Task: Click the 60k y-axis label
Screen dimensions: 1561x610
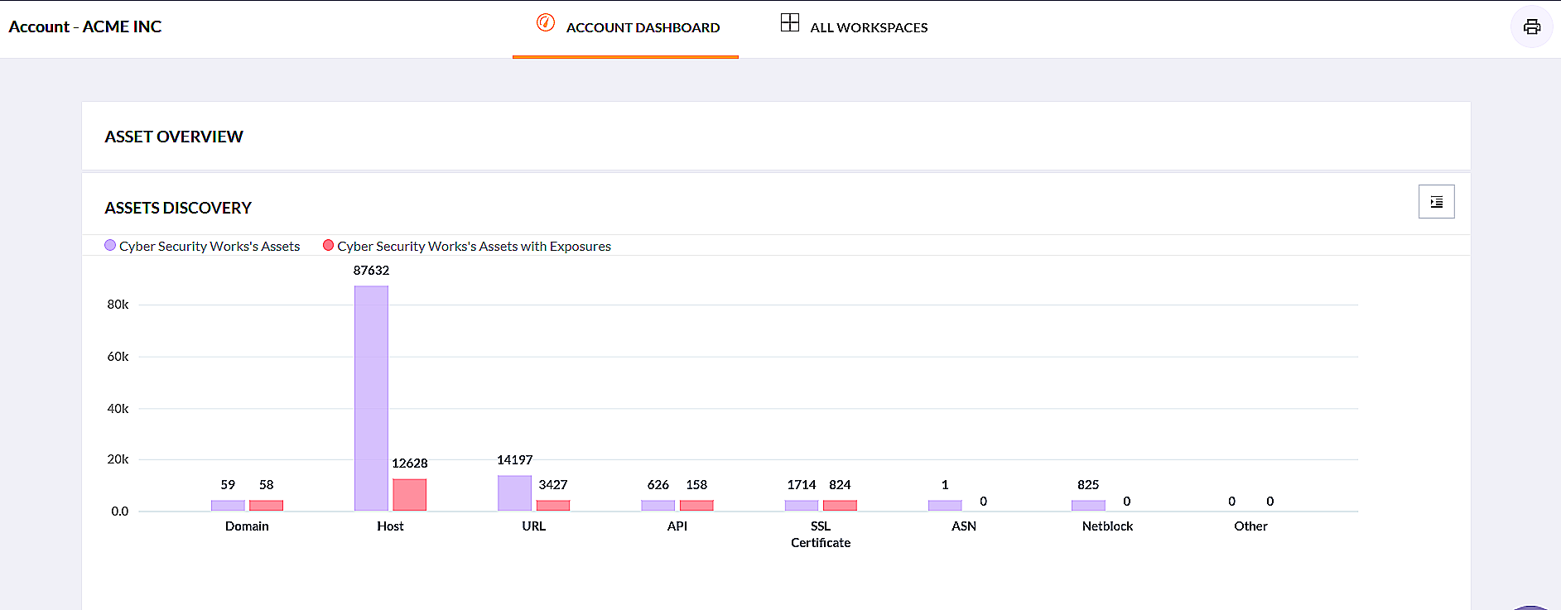Action: (118, 357)
